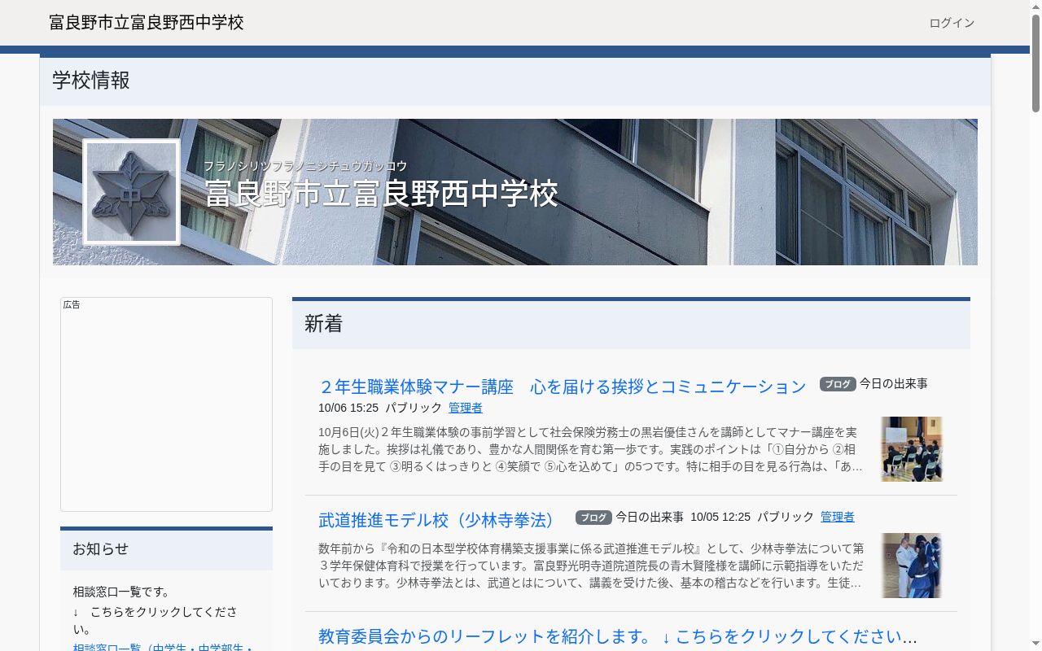Screen dimensions: 1042x651
Task: Click the large banner title 富良野市立富良野西中学校
Action: click(x=381, y=194)
